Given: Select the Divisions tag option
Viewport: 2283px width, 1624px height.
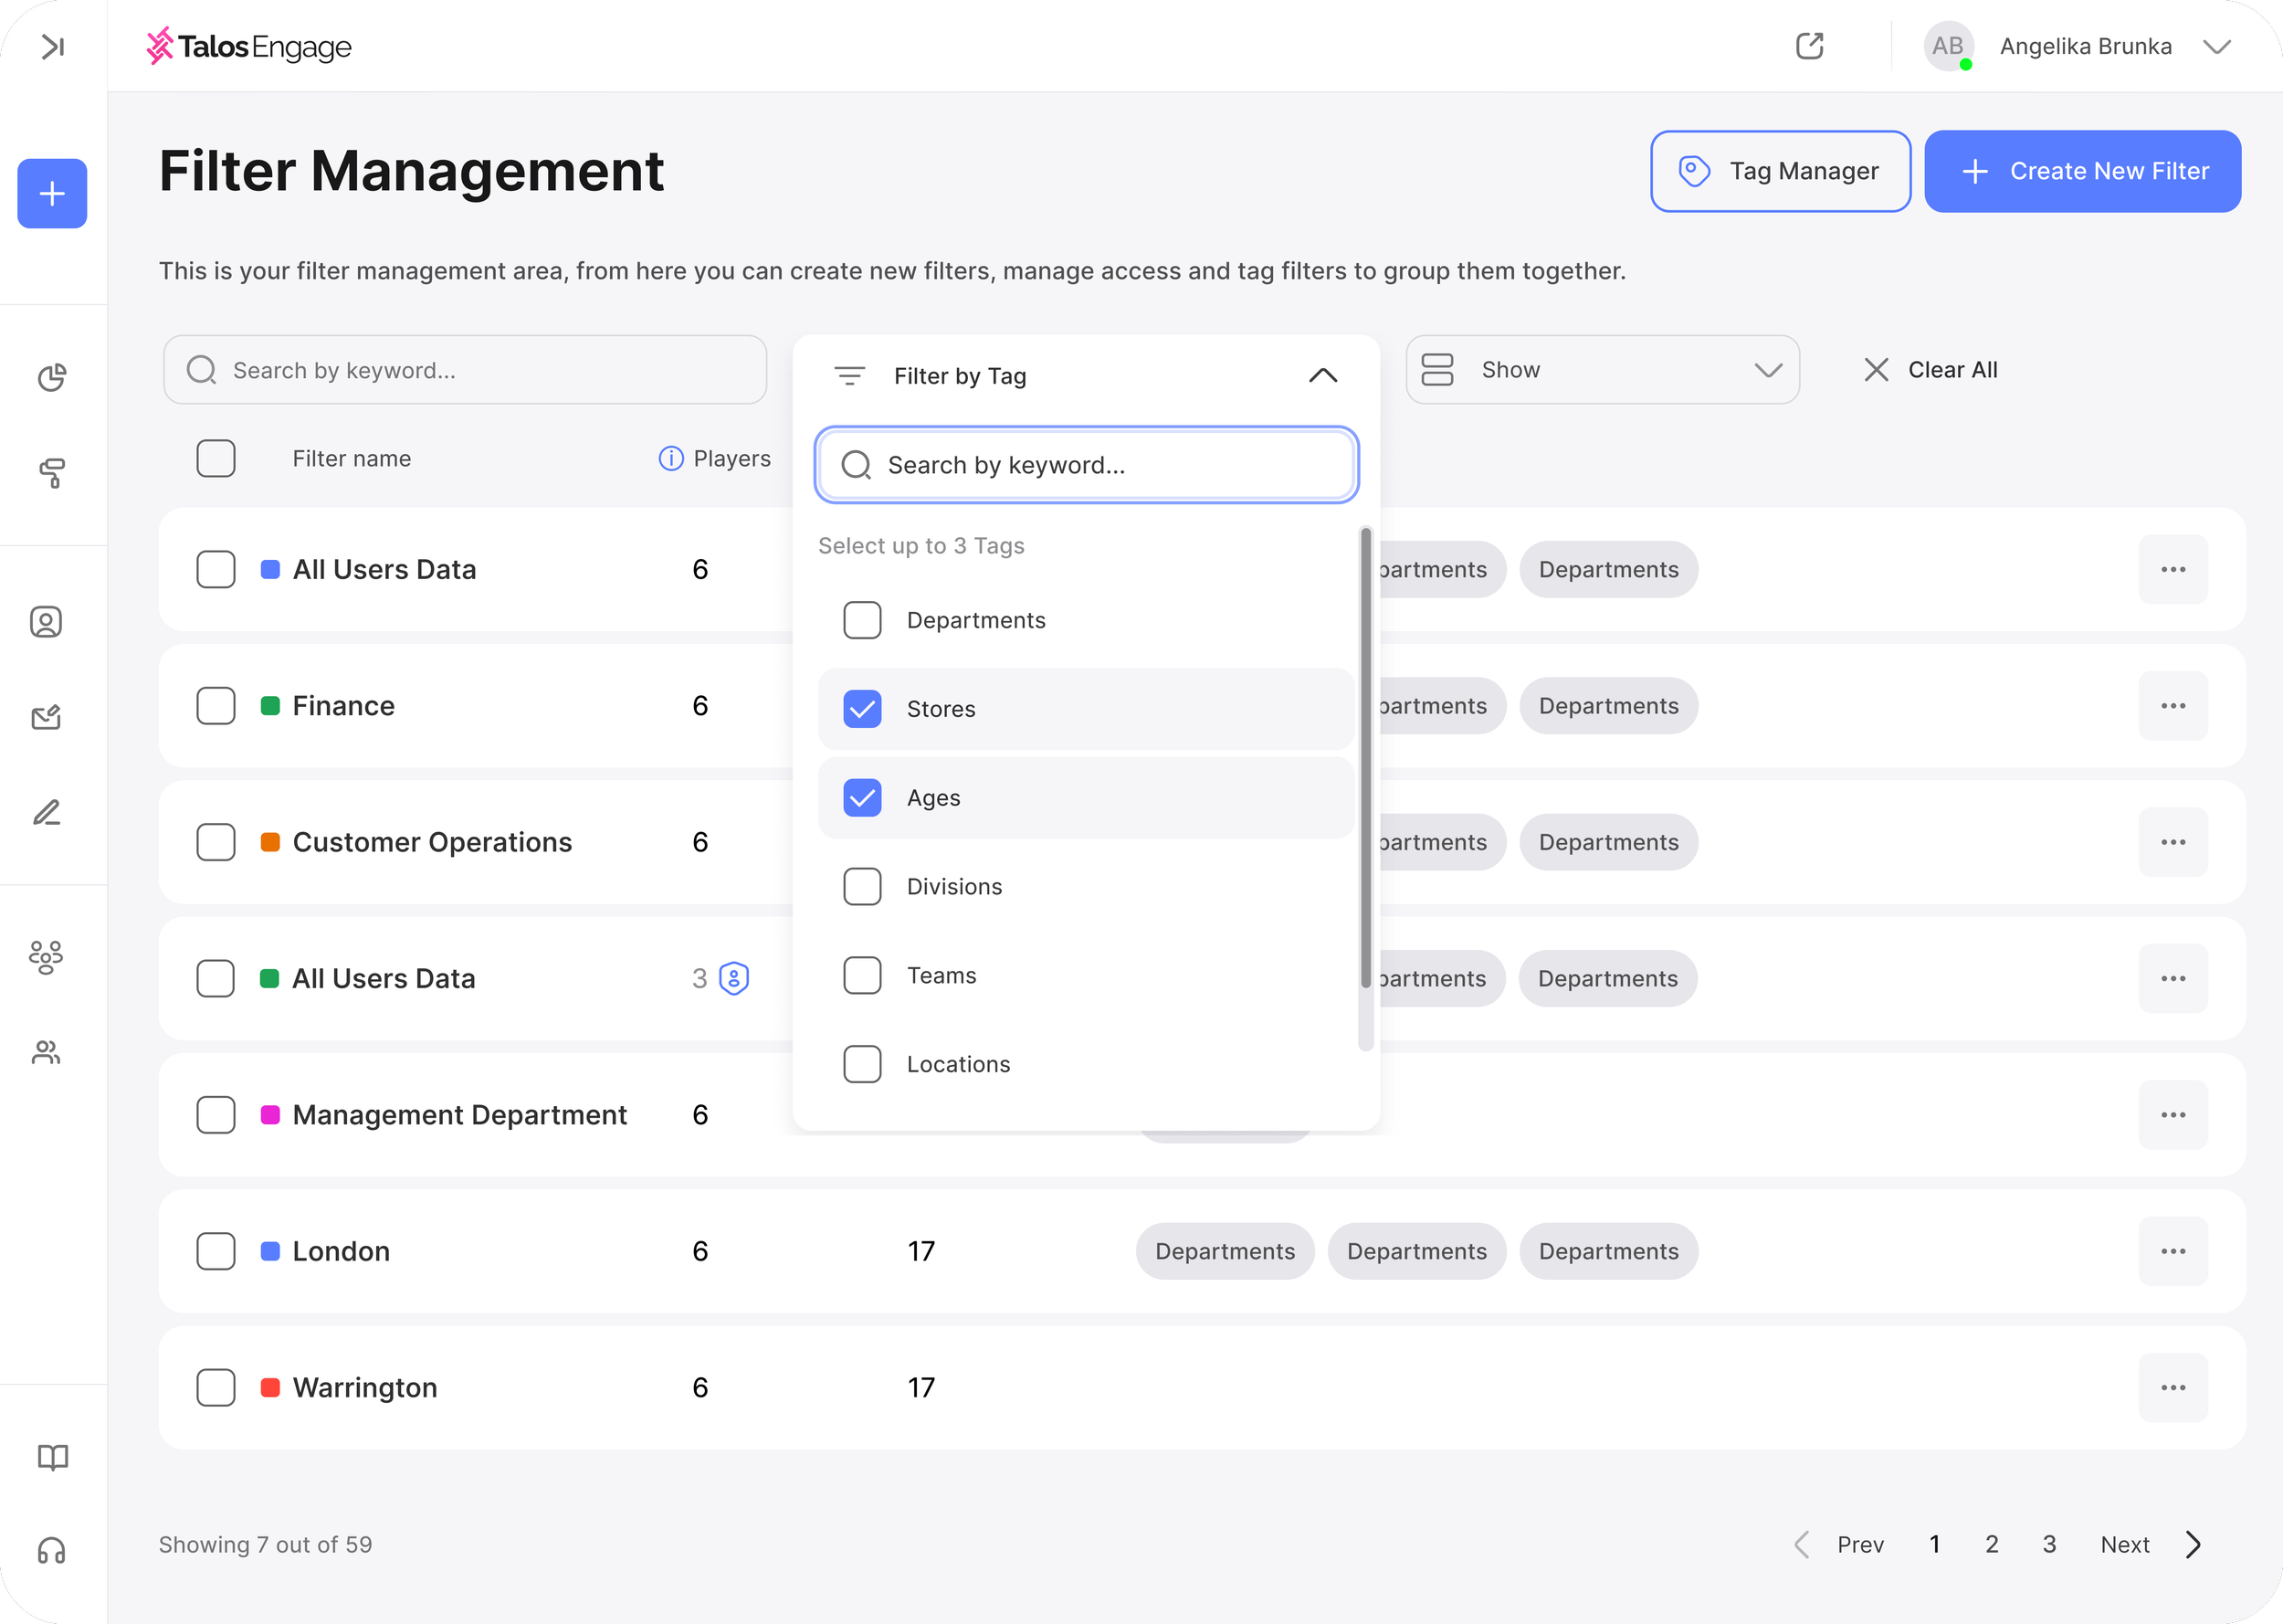Looking at the screenshot, I should (1087, 887).
